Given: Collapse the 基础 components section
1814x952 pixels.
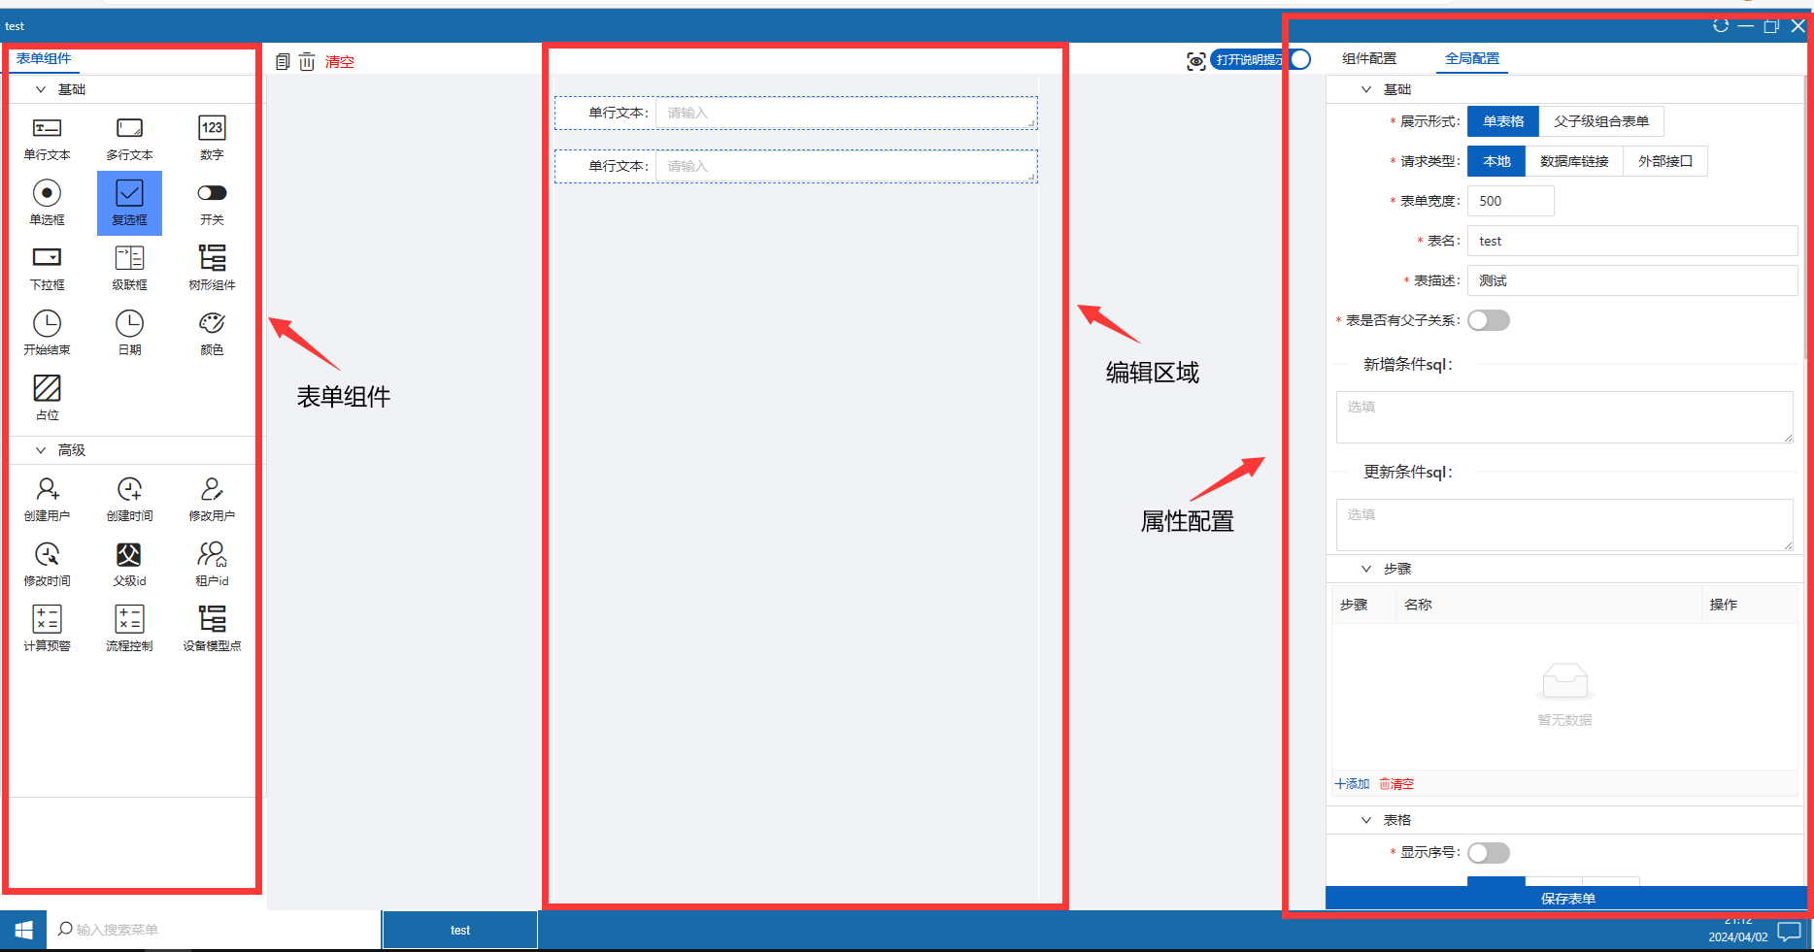Looking at the screenshot, I should (41, 89).
